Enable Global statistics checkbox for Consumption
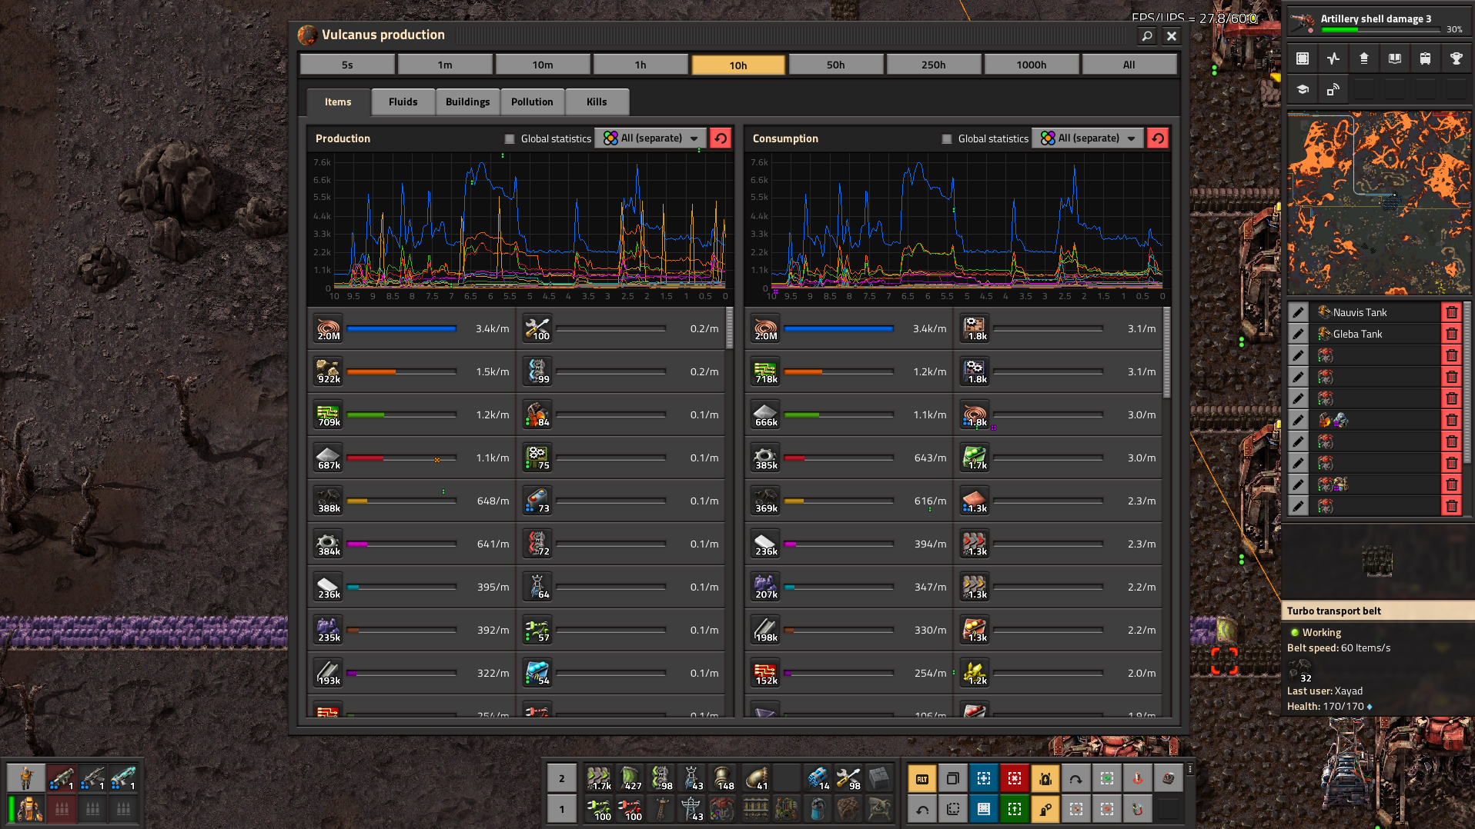 pos(946,139)
